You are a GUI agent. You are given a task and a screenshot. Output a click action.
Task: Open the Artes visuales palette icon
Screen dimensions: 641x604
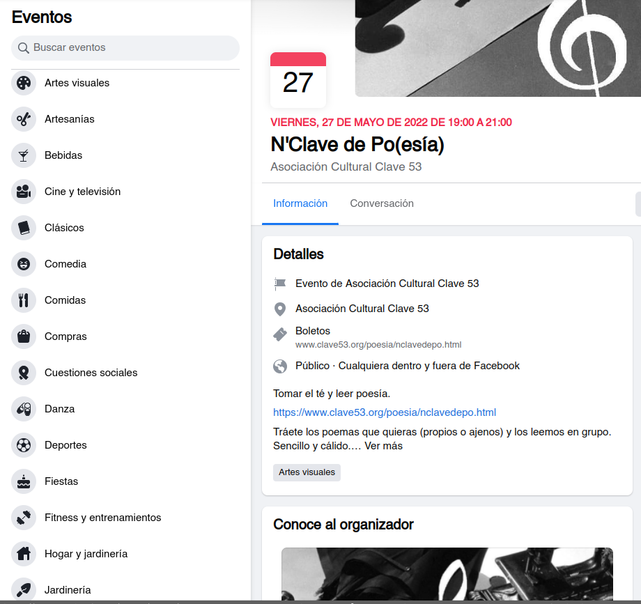click(x=24, y=83)
